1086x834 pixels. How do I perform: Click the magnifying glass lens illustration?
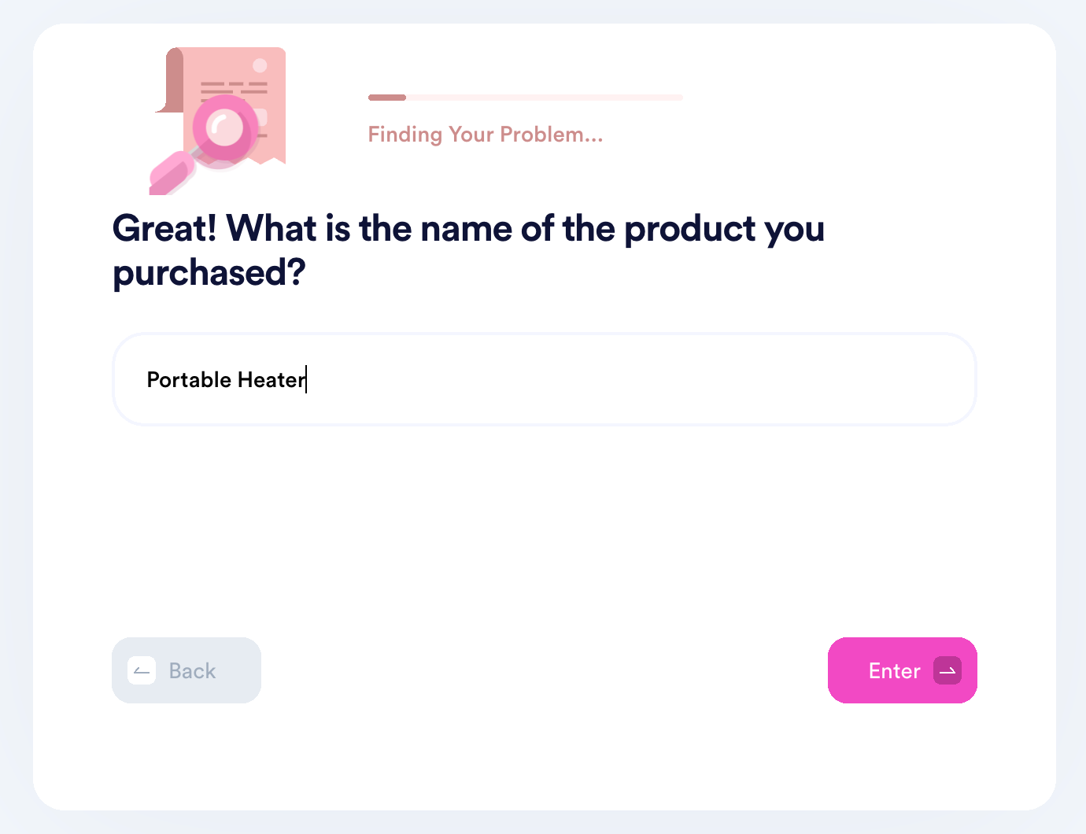(x=225, y=130)
